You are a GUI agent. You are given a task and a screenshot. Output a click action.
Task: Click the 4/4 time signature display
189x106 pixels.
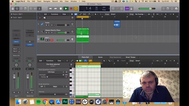(104, 7)
